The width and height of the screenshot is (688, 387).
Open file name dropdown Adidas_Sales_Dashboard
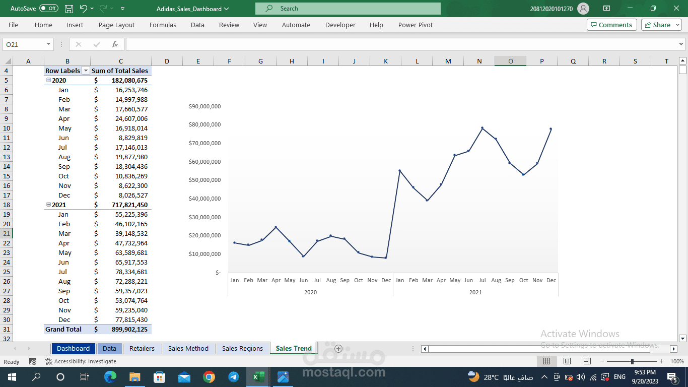pos(192,9)
